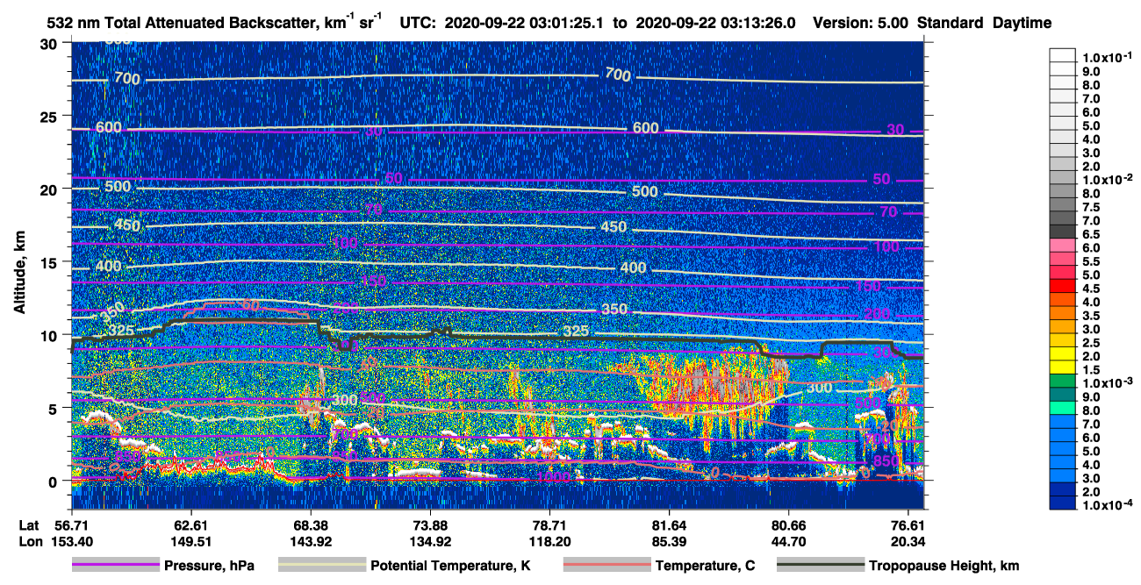Click the 'Potential Temperature, K' legend entry
Image resolution: width=1141 pixels, height=585 pixels.
(450, 566)
